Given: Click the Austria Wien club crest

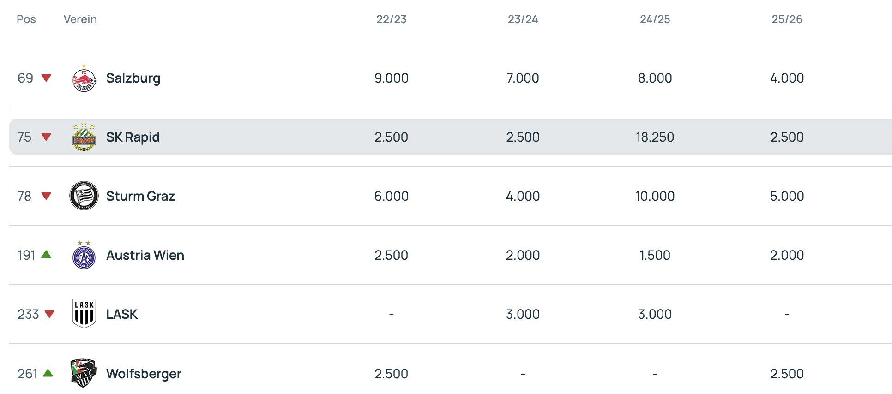Looking at the screenshot, I should click(x=84, y=255).
